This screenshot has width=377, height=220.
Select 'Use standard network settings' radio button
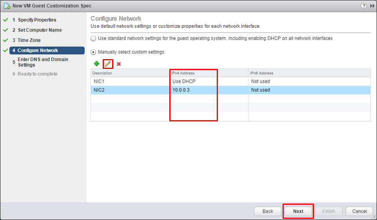tap(93, 38)
